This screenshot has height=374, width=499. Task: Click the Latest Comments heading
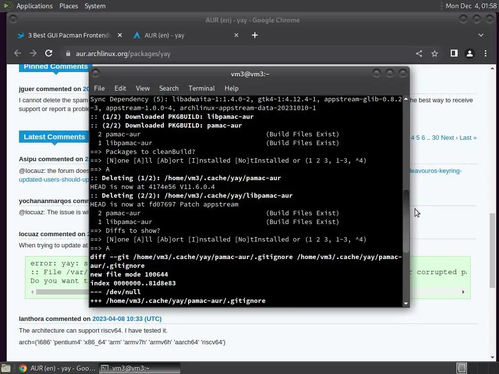coord(55,137)
